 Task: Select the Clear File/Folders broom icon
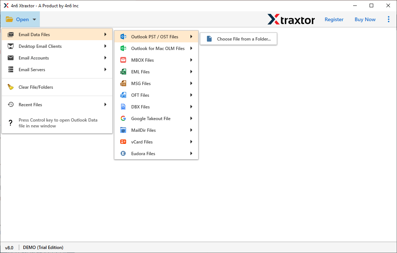pyautogui.click(x=11, y=87)
